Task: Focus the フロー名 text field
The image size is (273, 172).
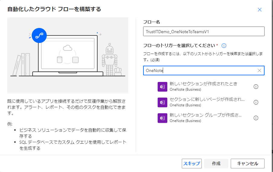Action: 204,31
